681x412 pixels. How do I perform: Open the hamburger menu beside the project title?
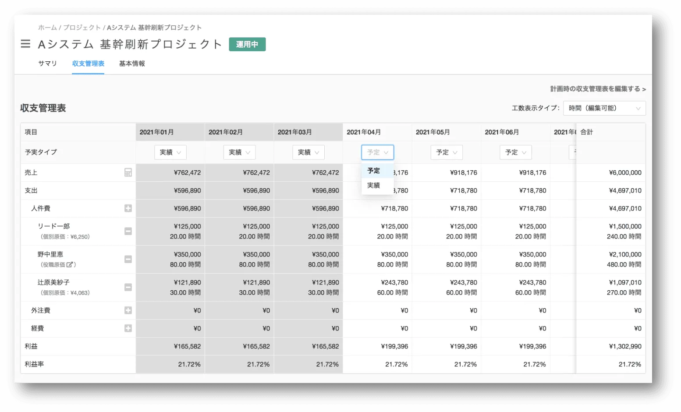coord(25,44)
